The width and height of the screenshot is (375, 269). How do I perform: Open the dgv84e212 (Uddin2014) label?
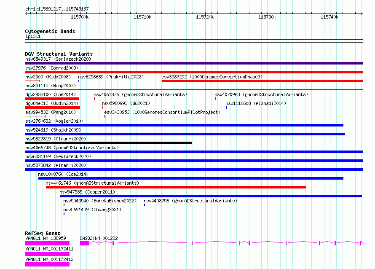(x=52, y=103)
